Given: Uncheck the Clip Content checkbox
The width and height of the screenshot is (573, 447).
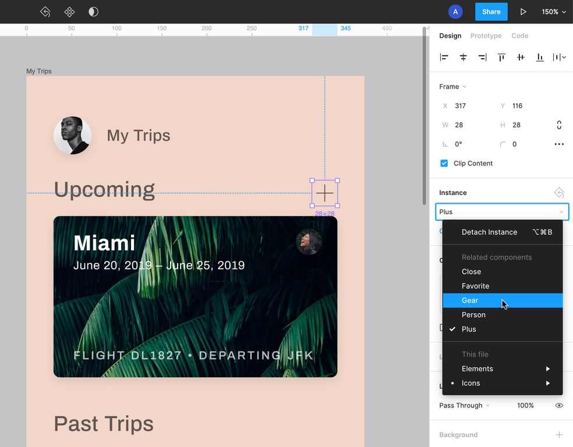Looking at the screenshot, I should click(444, 164).
